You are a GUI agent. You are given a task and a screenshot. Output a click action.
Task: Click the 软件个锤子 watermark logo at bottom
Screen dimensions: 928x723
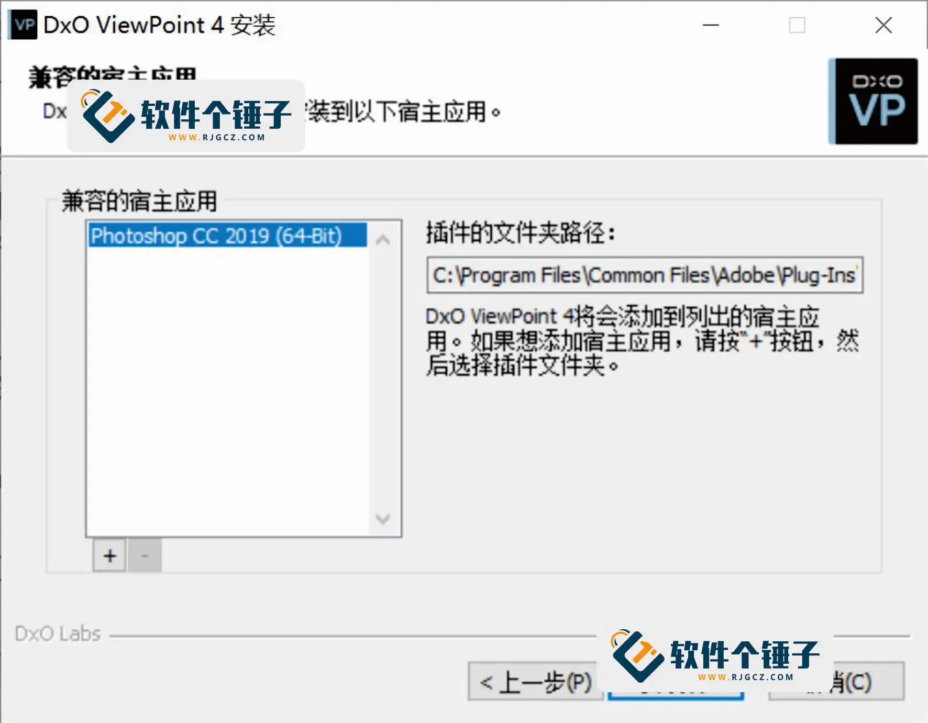tap(715, 656)
